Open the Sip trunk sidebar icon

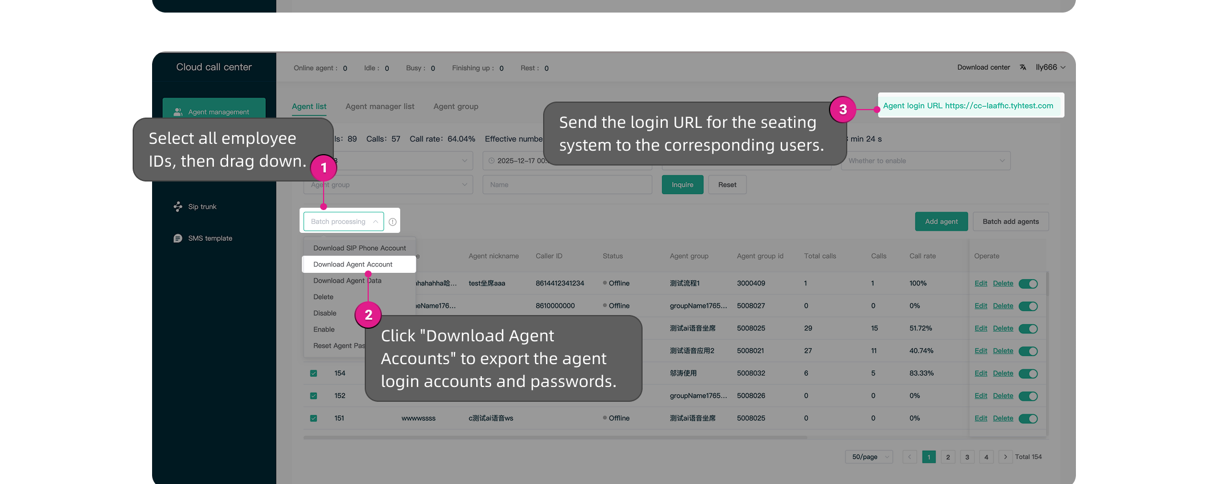[x=178, y=207]
